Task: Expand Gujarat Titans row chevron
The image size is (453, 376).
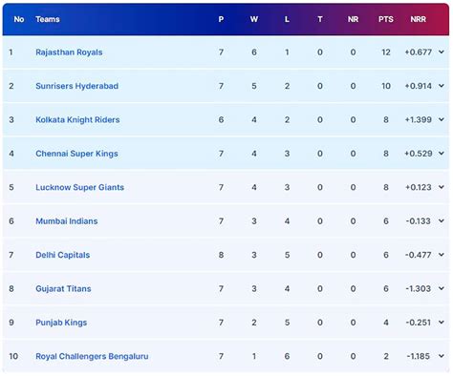Action: click(x=442, y=288)
